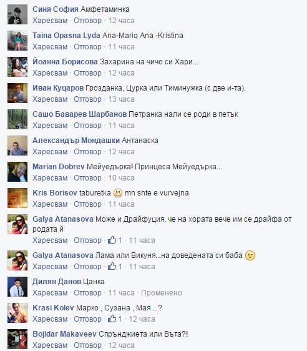Viewport: 307px width, 351px height.
Task: Like Kris Borisov's taburetka comment
Action: (50, 204)
